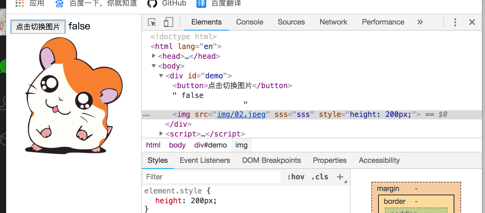485x213 pixels.
Task: Open the Event Listeners sub-tab
Action: [x=205, y=160]
